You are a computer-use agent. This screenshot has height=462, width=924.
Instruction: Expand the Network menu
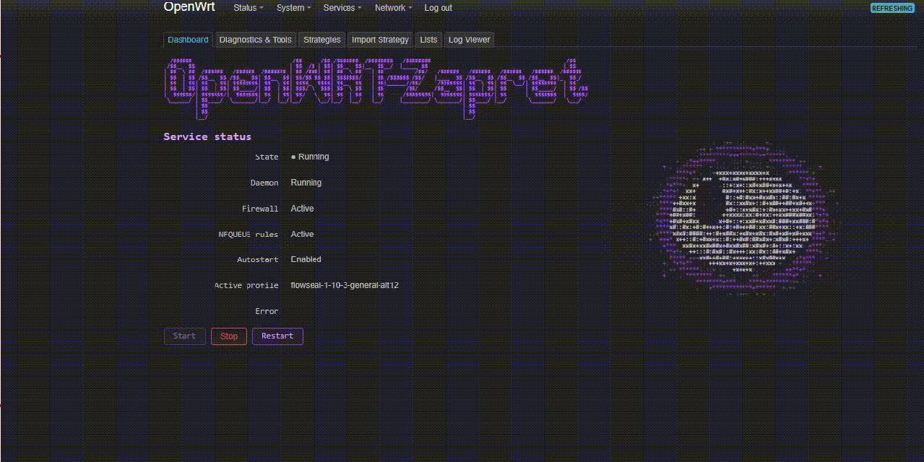[x=393, y=8]
